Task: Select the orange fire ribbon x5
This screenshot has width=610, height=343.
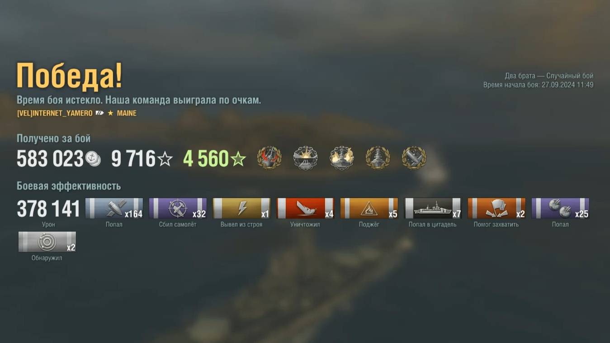Action: point(369,208)
